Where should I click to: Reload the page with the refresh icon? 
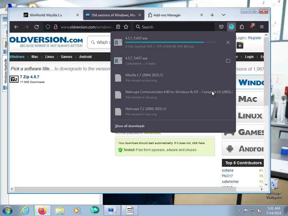click(x=37, y=27)
